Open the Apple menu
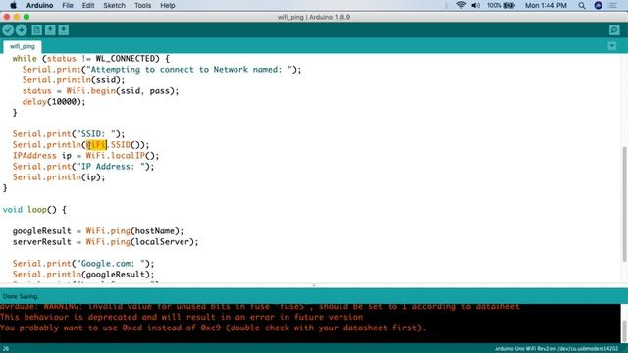 (13, 5)
